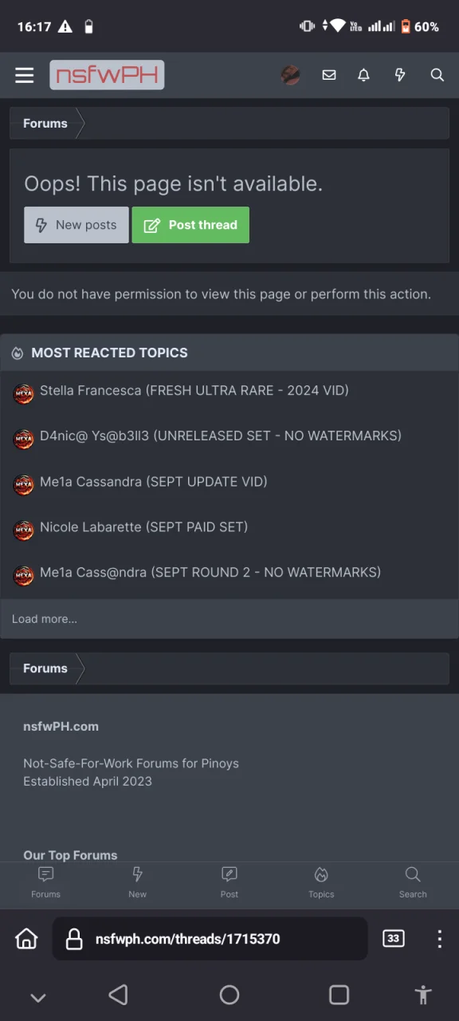Viewport: 459px width, 1021px height.
Task: Open the magnifier search icon in header
Action: [437, 75]
